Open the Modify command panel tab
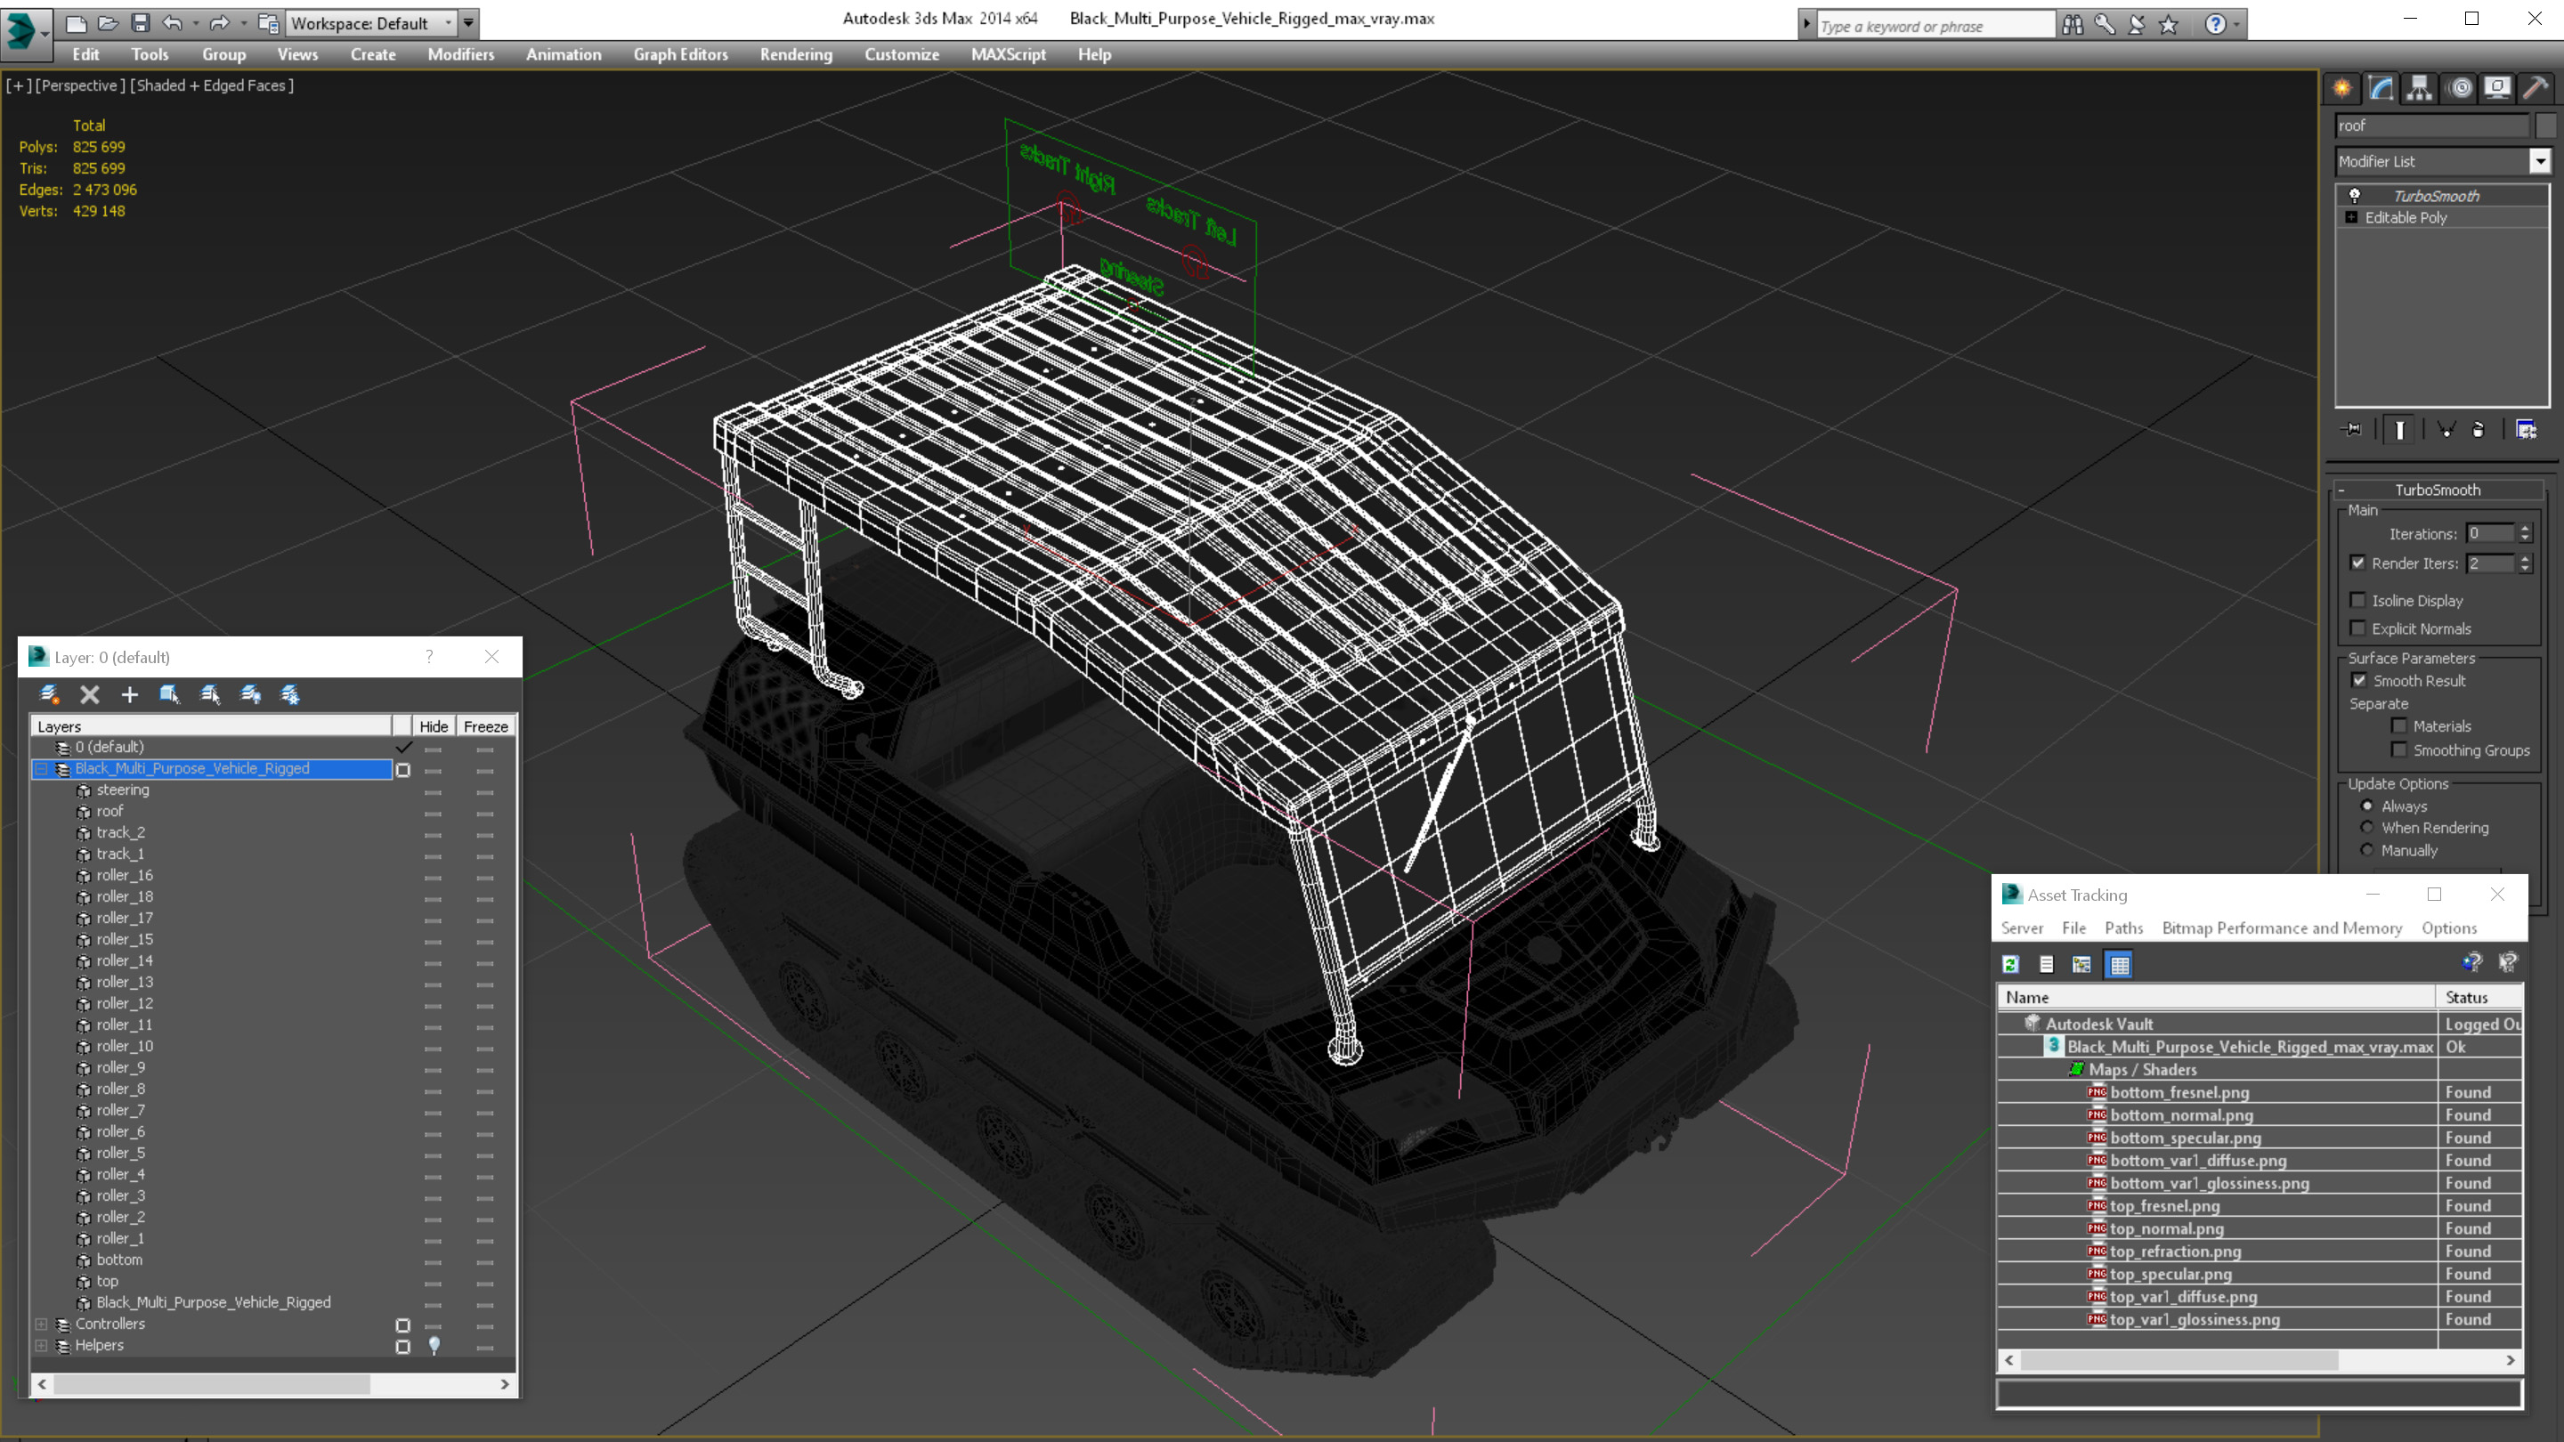The image size is (2564, 1442). [x=2381, y=89]
